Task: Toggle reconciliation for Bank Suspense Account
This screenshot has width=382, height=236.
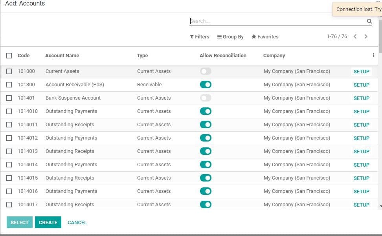Action: coord(206,98)
